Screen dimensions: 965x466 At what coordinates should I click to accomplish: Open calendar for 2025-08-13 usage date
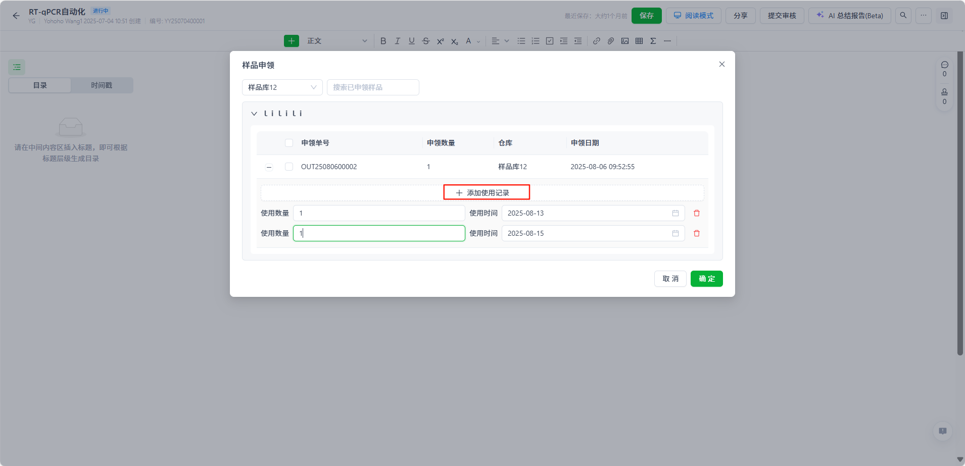[675, 213]
